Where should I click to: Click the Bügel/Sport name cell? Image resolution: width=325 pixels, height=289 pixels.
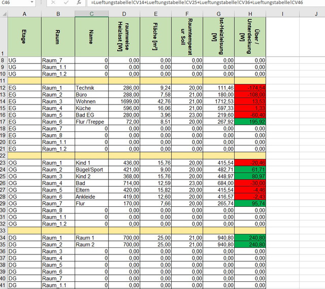(91, 169)
